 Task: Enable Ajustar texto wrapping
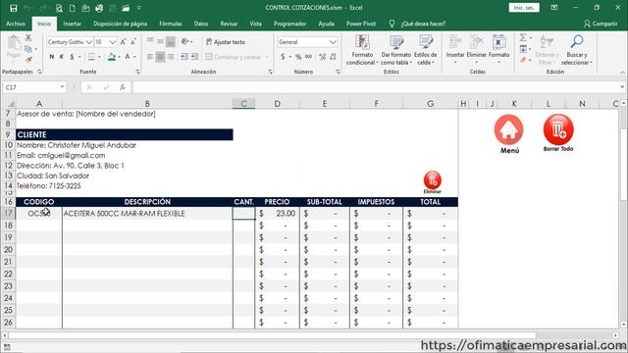(226, 41)
